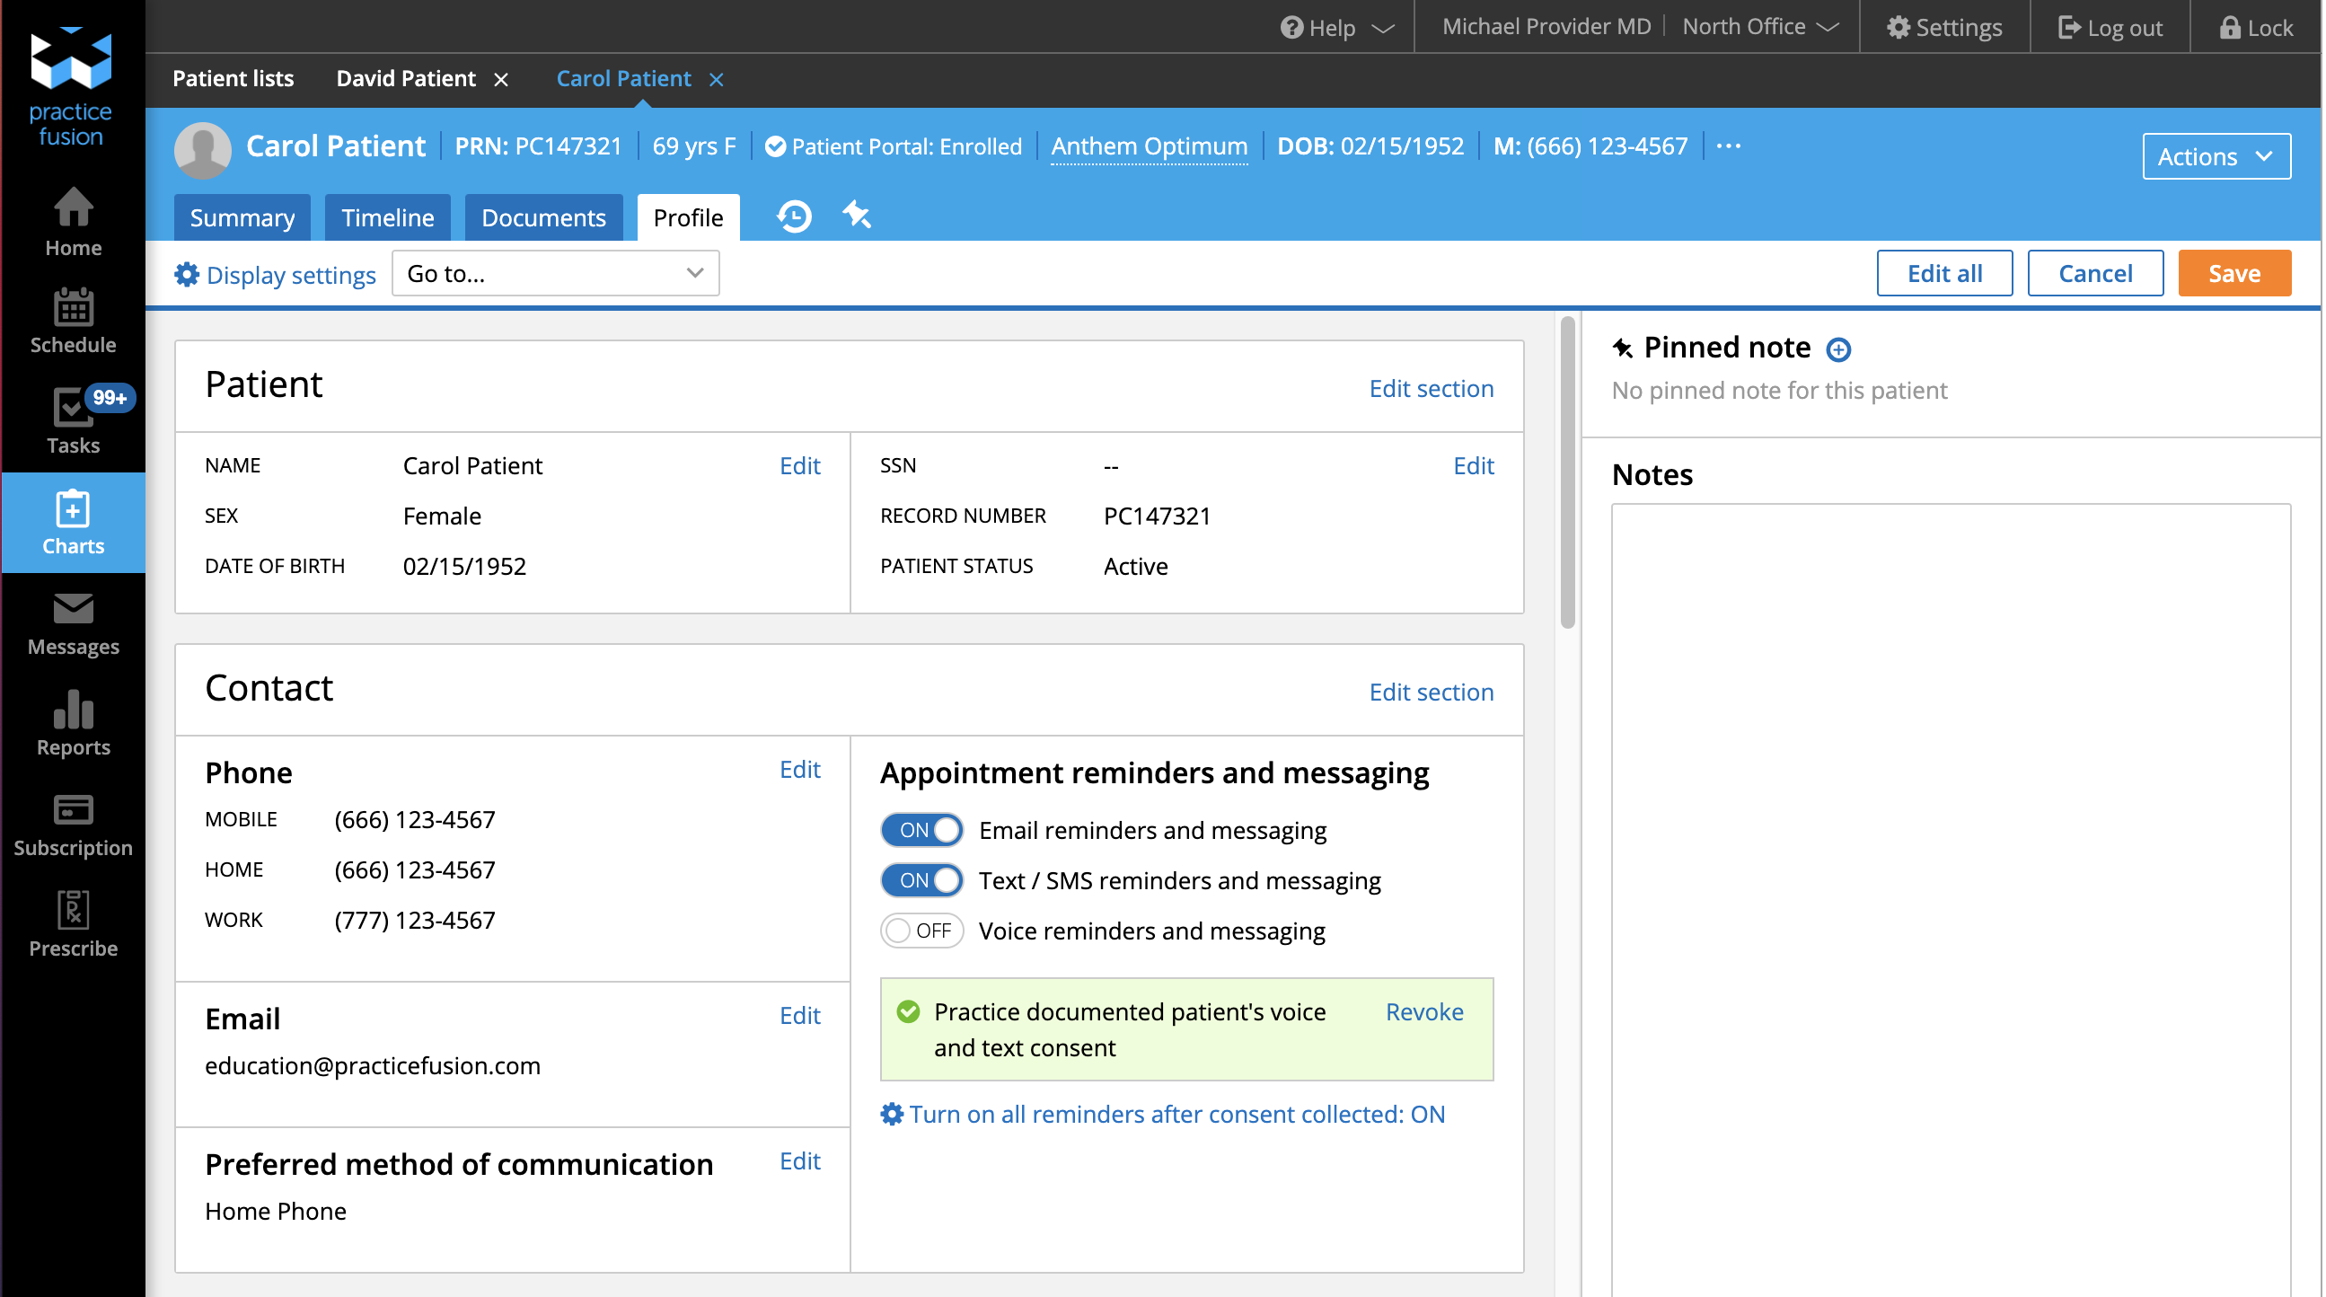Expand the Actions menu dropdown
Image resolution: width=2326 pixels, height=1297 pixels.
point(2216,154)
